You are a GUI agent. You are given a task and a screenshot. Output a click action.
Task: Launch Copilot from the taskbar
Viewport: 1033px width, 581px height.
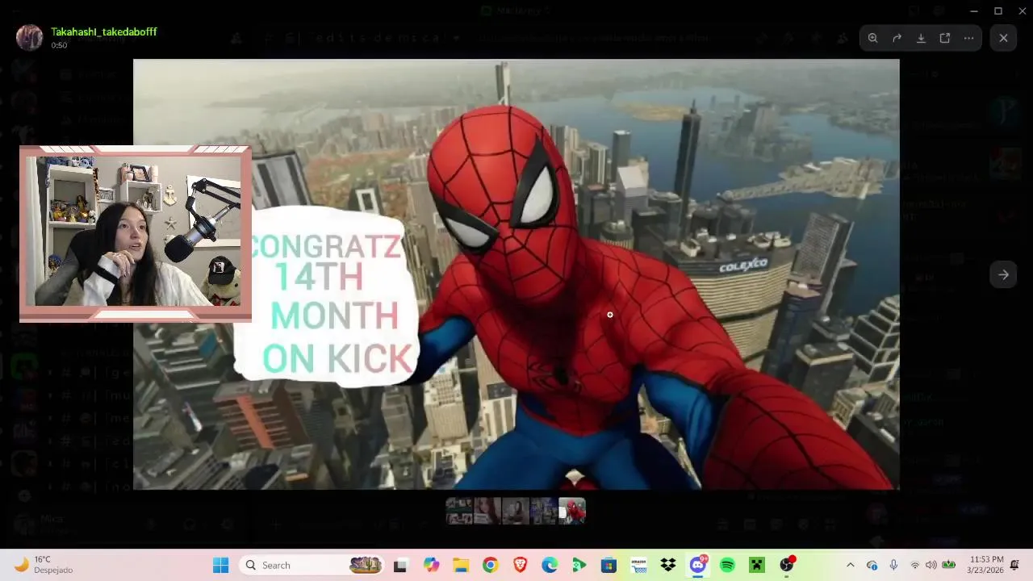coord(432,565)
